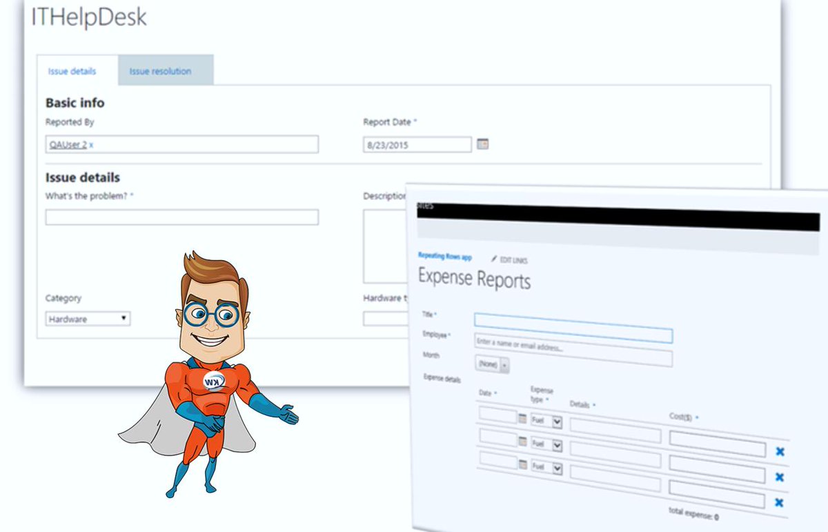Delete the second expense row with X
Image resolution: width=828 pixels, height=532 pixels.
coord(780,477)
